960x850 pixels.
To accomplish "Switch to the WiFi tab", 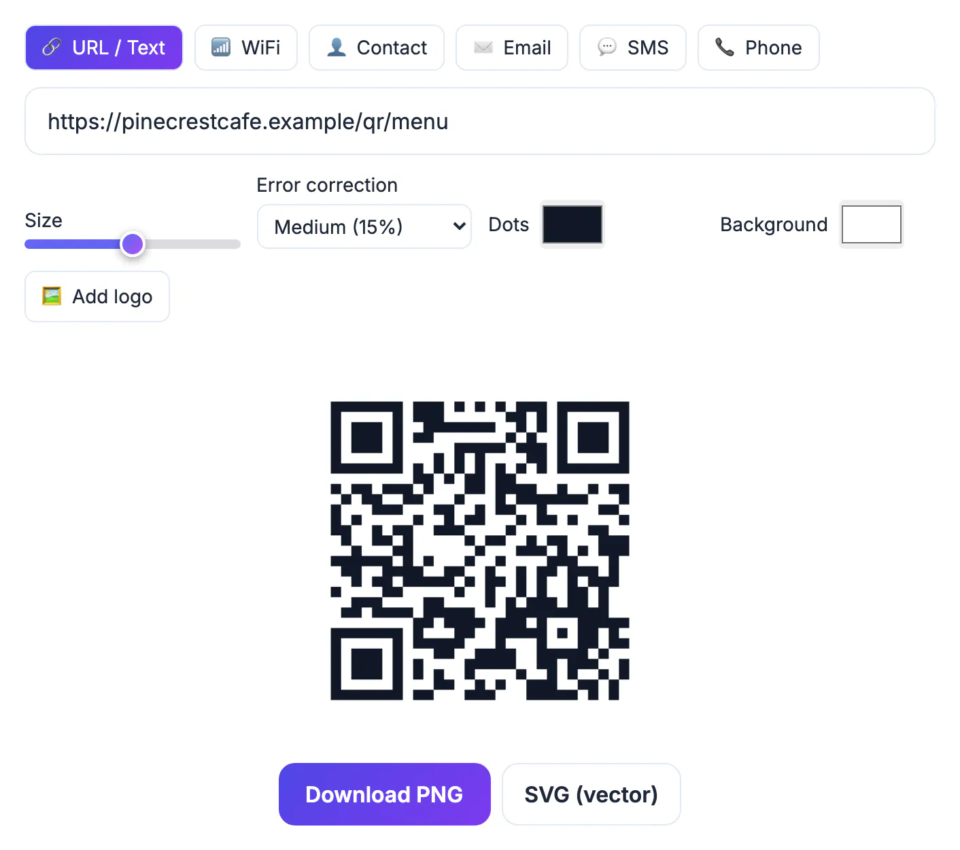I will click(x=246, y=48).
